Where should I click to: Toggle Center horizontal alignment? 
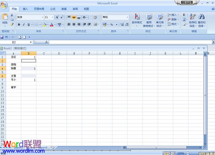click(x=74, y=25)
